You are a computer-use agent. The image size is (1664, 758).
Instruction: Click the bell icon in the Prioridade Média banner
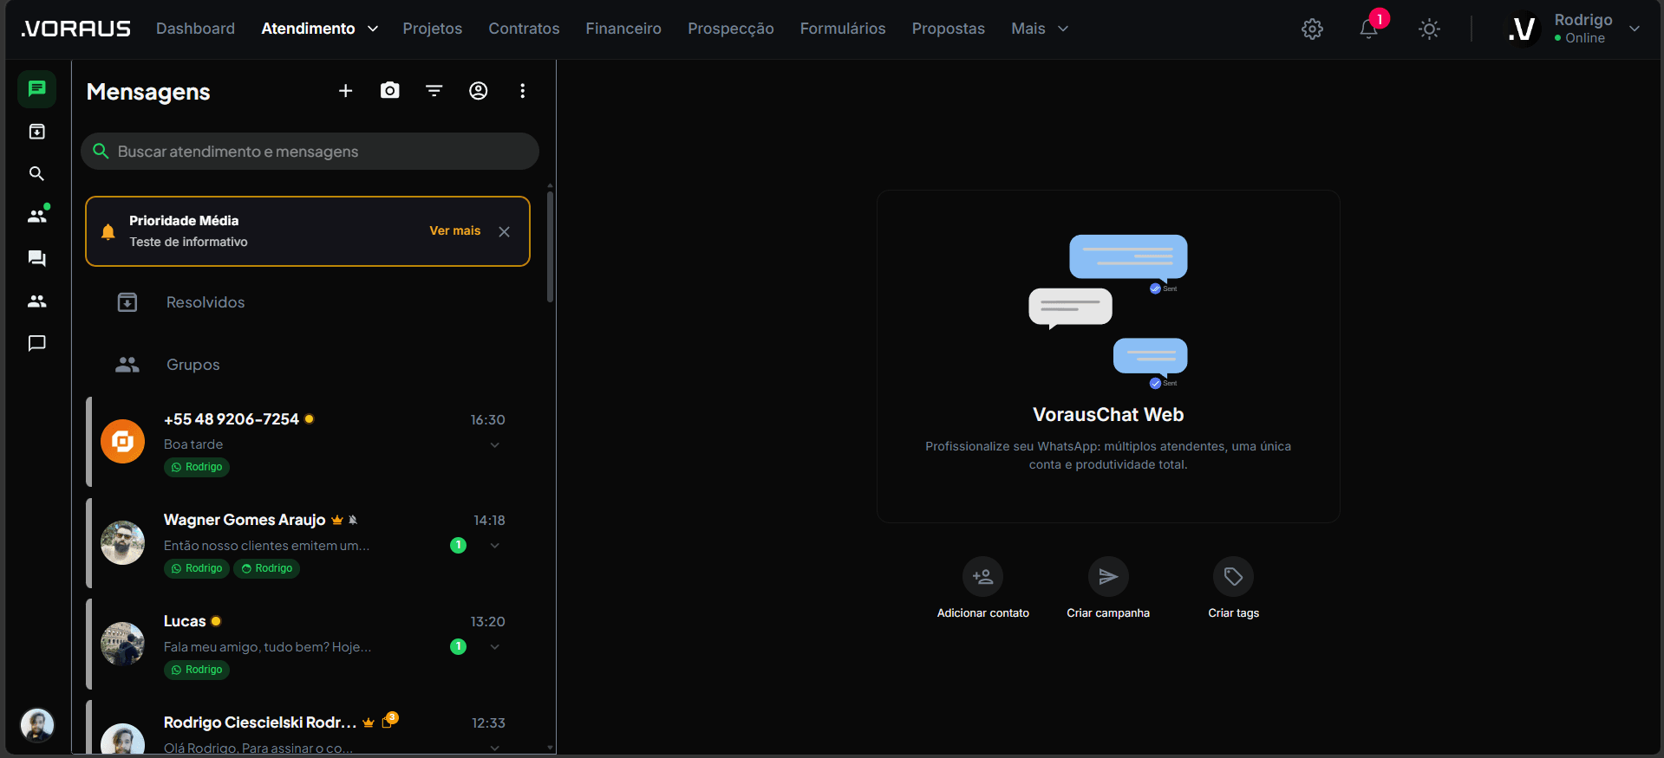(108, 231)
